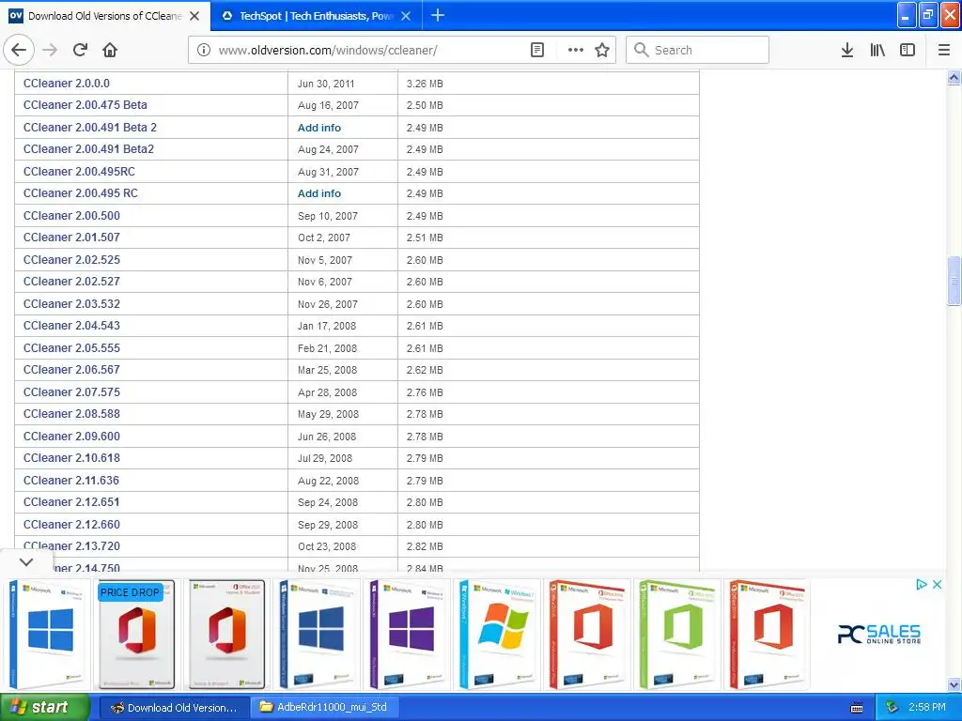Screen dimensions: 962x721
Task: Open the AdChoices triangle icon
Action: tap(922, 584)
